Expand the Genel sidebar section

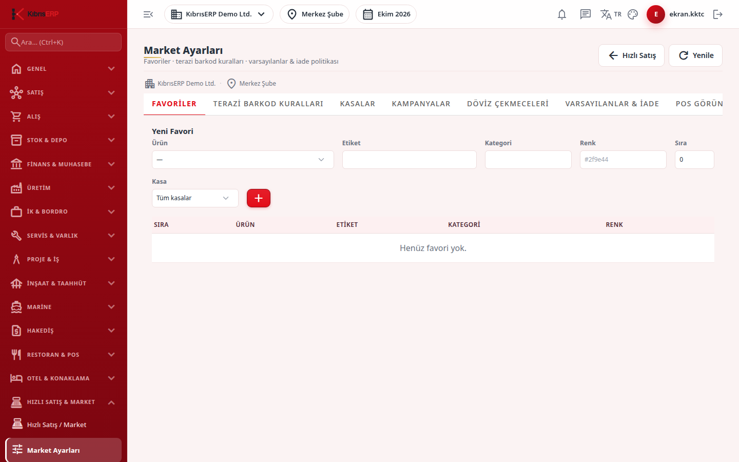click(64, 69)
